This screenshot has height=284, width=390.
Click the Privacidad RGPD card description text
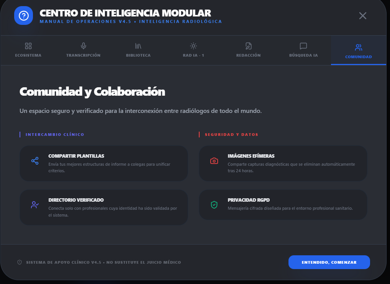point(290,209)
